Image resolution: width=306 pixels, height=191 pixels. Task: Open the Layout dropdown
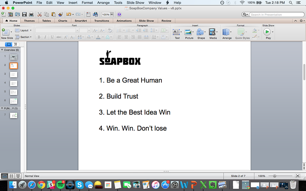click(23, 31)
